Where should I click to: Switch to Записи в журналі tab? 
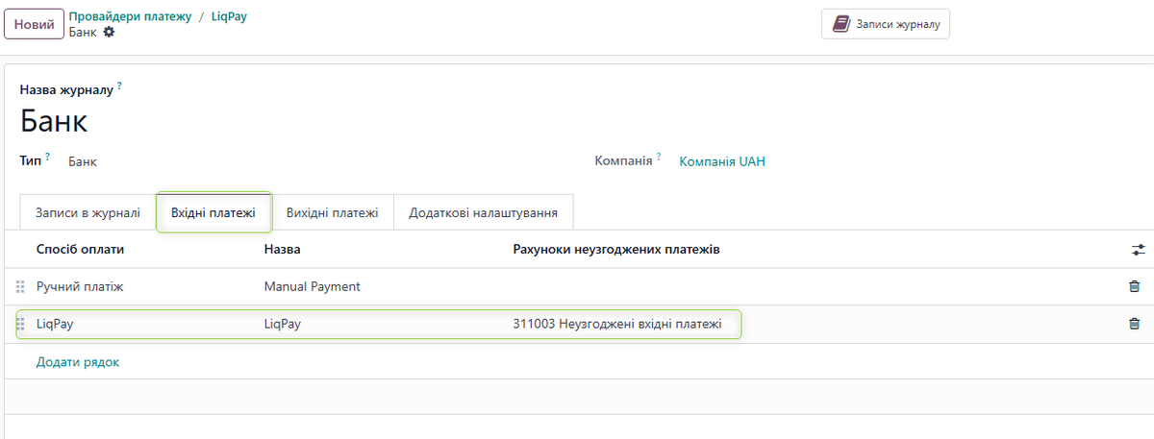click(x=88, y=212)
